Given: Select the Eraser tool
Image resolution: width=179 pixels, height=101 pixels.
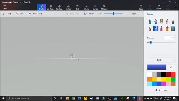Looking at the screenshot, I should tap(156, 28).
